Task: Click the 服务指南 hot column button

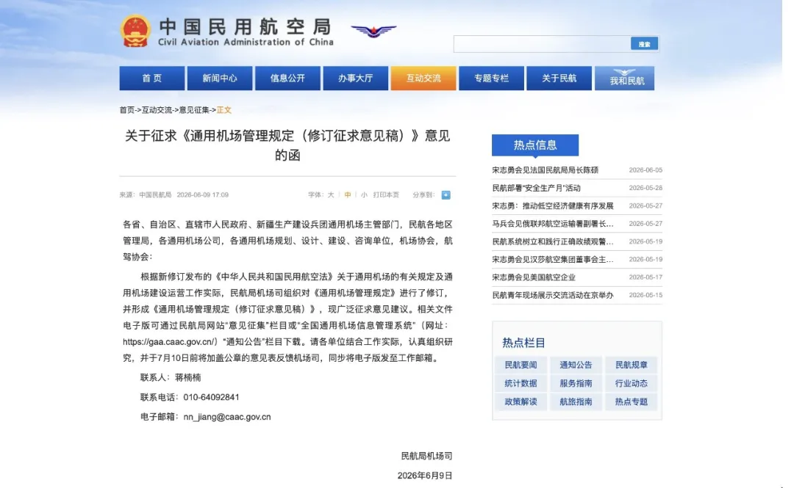Action: [576, 383]
